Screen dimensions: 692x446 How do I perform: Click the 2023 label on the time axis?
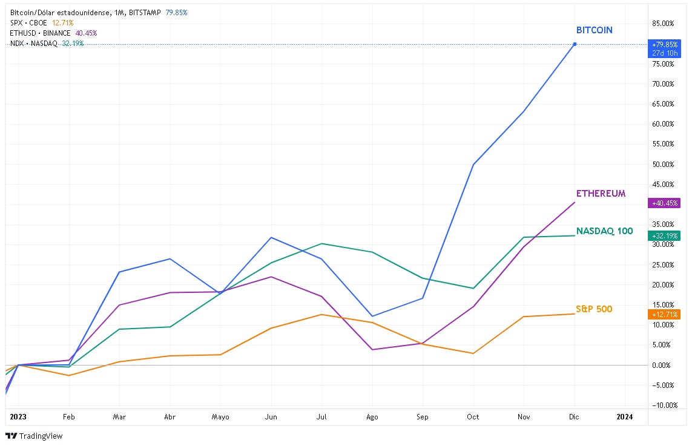click(x=19, y=416)
